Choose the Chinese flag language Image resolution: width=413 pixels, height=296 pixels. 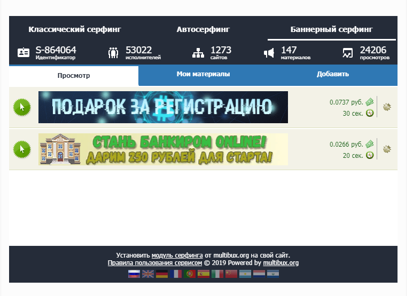pos(231,274)
